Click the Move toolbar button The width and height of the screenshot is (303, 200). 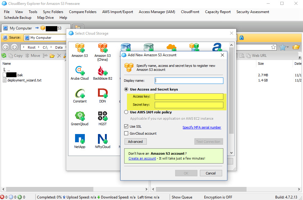pos(33,56)
